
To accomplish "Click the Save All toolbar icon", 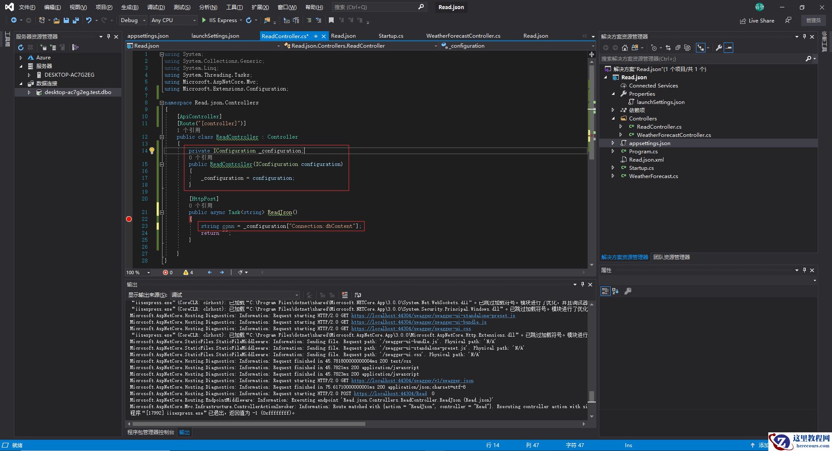I will pos(76,20).
